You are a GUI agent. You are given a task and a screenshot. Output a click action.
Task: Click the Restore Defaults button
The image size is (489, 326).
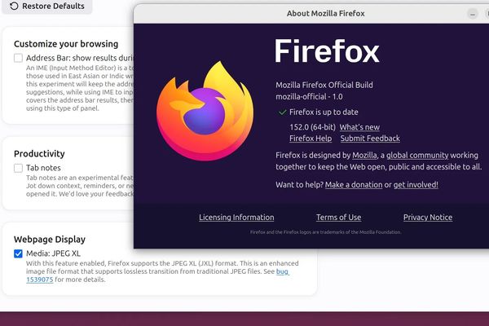point(46,6)
